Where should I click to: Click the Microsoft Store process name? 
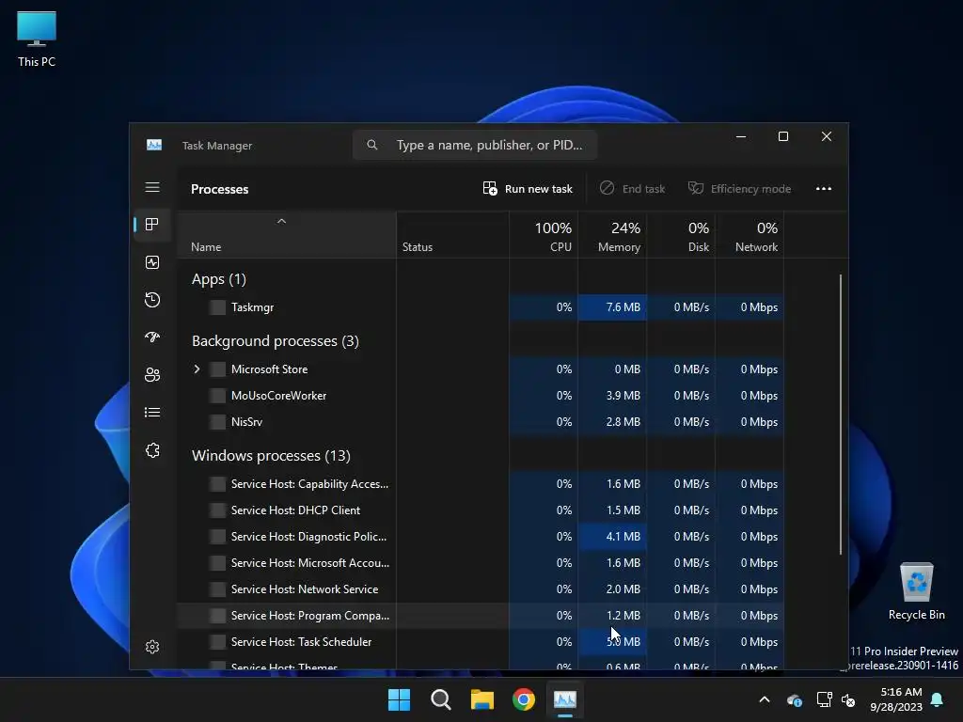270,369
